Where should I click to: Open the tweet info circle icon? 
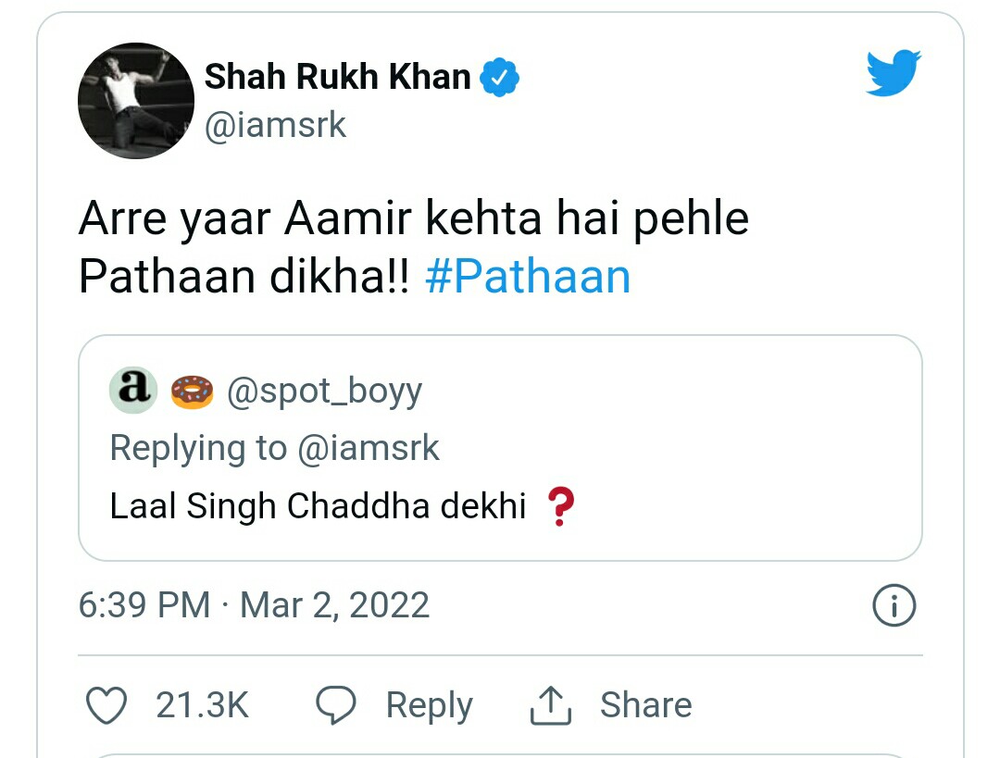click(894, 605)
